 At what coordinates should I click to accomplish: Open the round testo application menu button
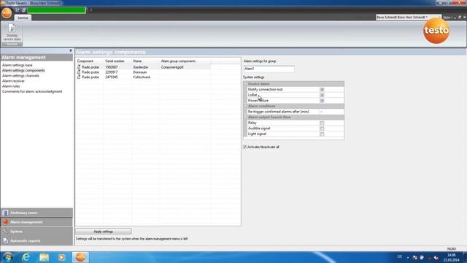(7, 13)
